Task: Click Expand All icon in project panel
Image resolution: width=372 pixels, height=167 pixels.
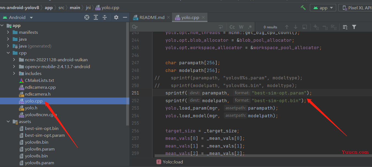Action: 96,17
